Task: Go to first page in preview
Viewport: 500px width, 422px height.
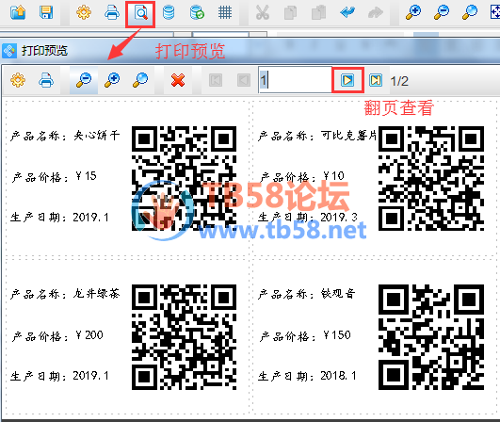Action: pyautogui.click(x=216, y=80)
